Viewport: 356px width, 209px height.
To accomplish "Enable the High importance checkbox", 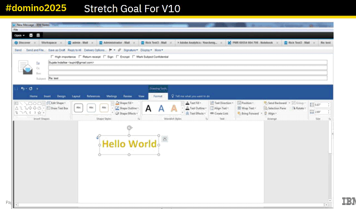I will [x=52, y=57].
